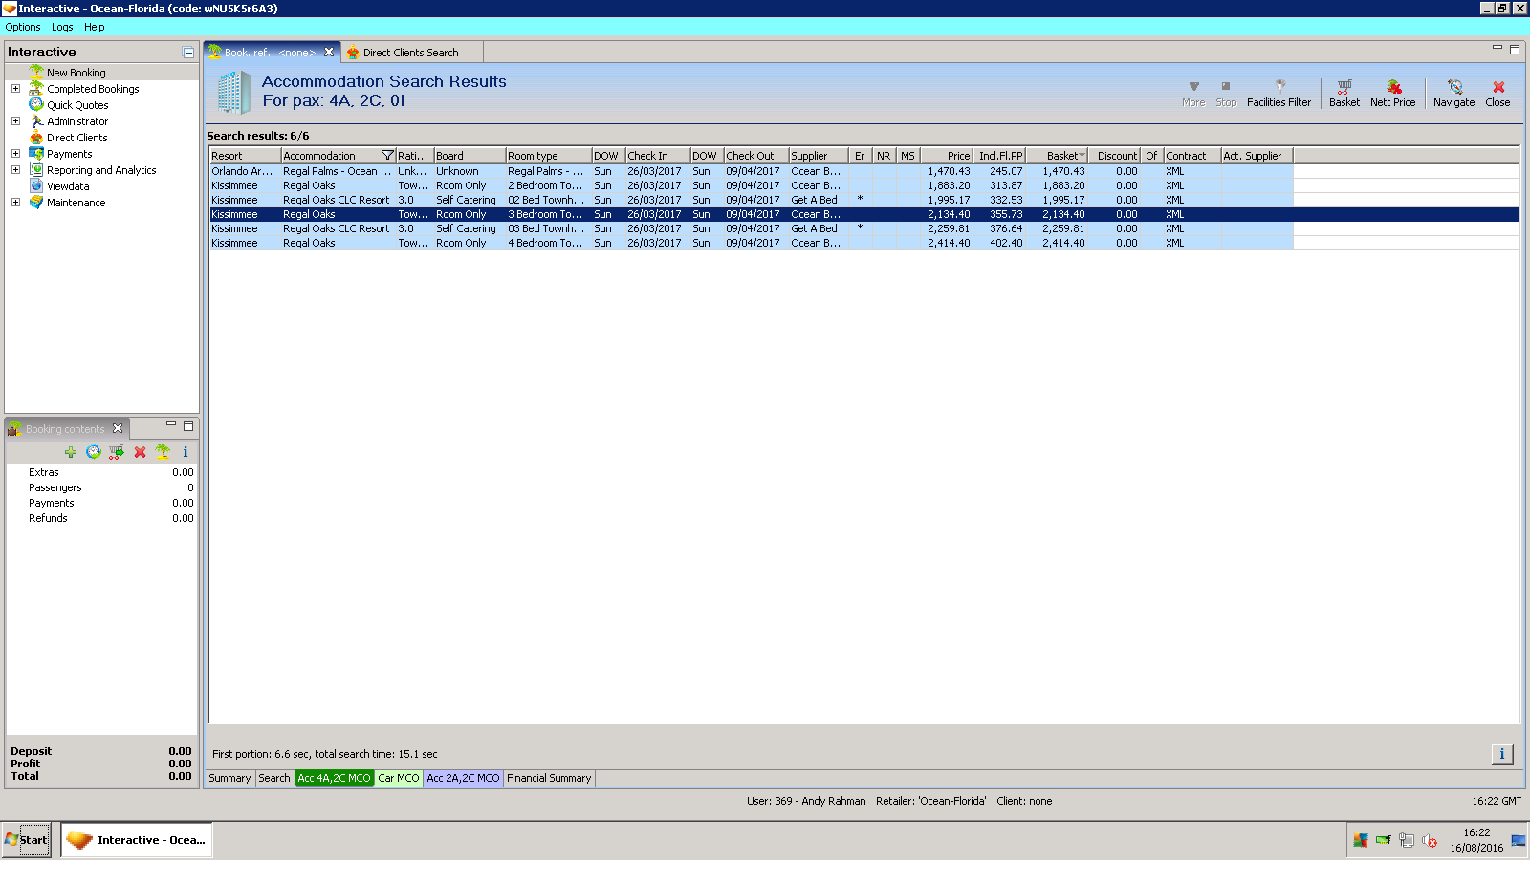
Task: Click the Nett Price toolbar icon
Action: point(1392,93)
